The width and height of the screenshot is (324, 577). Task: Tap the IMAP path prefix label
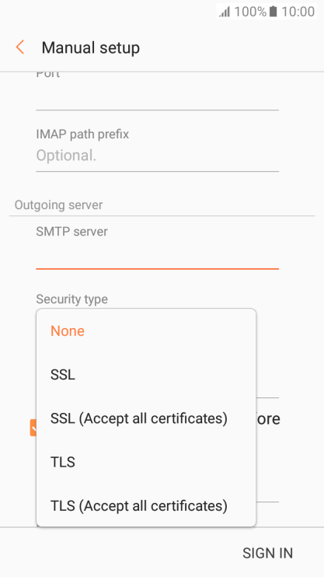click(82, 134)
